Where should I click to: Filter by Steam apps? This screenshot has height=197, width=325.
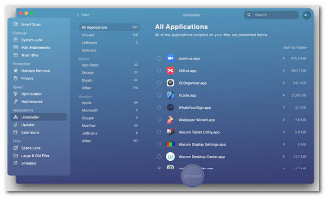pos(109,80)
